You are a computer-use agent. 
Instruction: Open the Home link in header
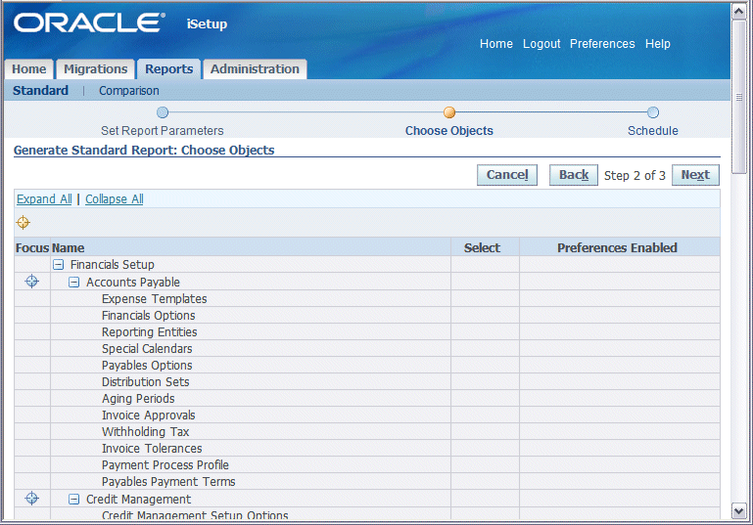[496, 44]
